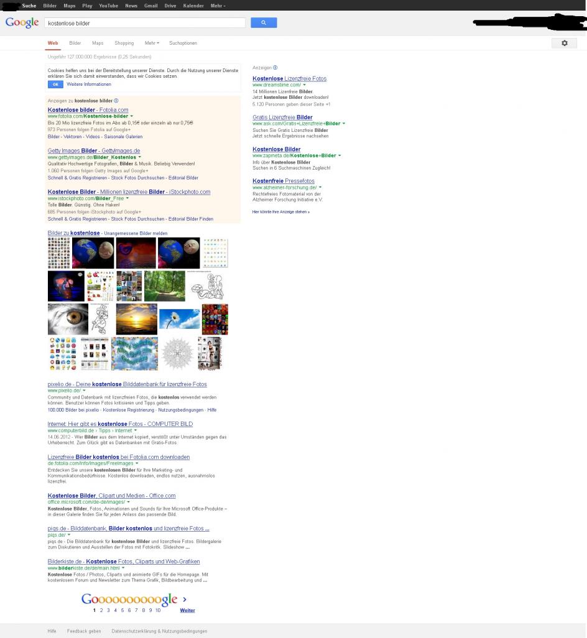Open pixelio.de search result title
Screen dimensions: 587x638
(x=127, y=384)
